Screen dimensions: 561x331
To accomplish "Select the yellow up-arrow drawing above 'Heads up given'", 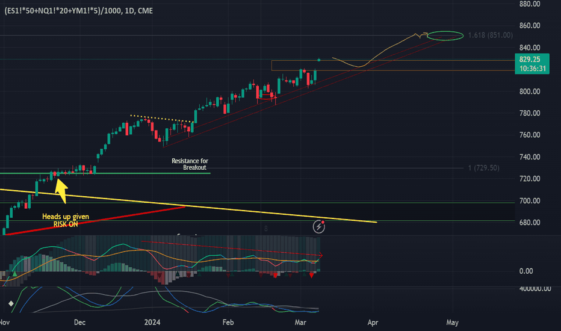I will click(61, 191).
